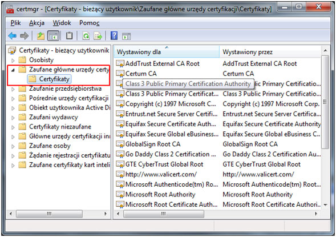
Task: Click the vertical scrollbar down arrow
Action: point(325,205)
